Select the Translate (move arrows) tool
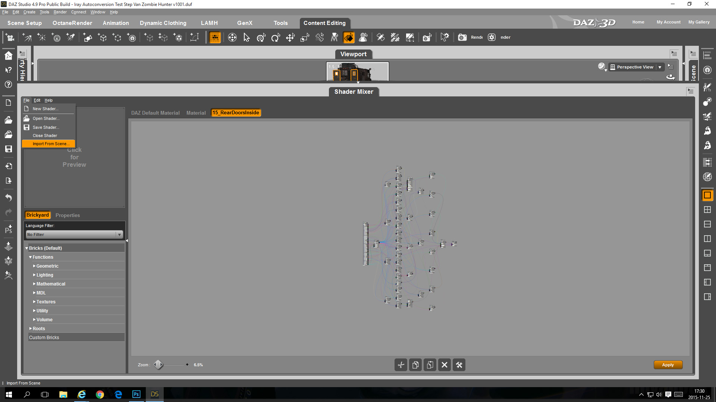Screen dimensions: 716x402 [x=290, y=37]
